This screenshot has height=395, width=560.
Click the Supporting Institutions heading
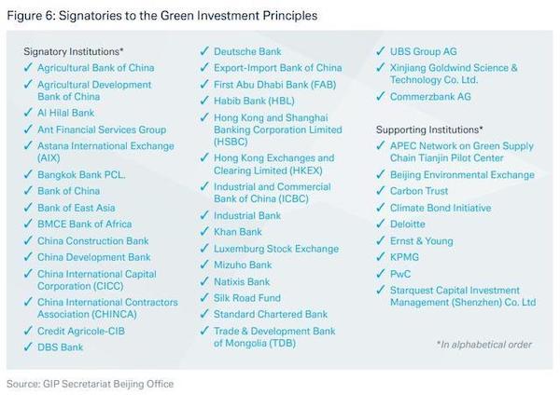point(429,129)
